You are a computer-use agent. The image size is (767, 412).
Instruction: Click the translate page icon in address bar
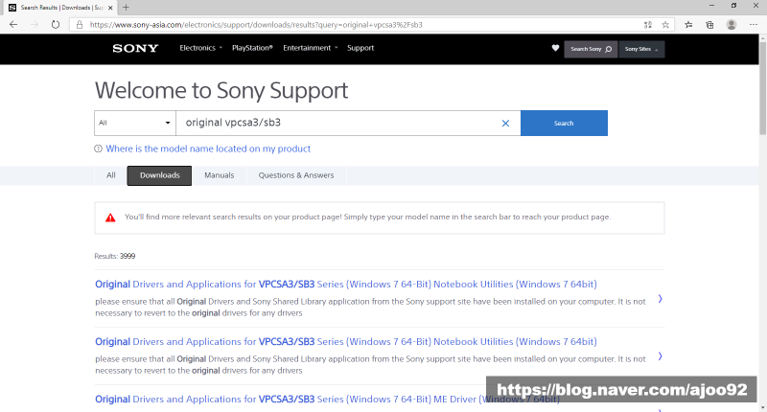[648, 25]
